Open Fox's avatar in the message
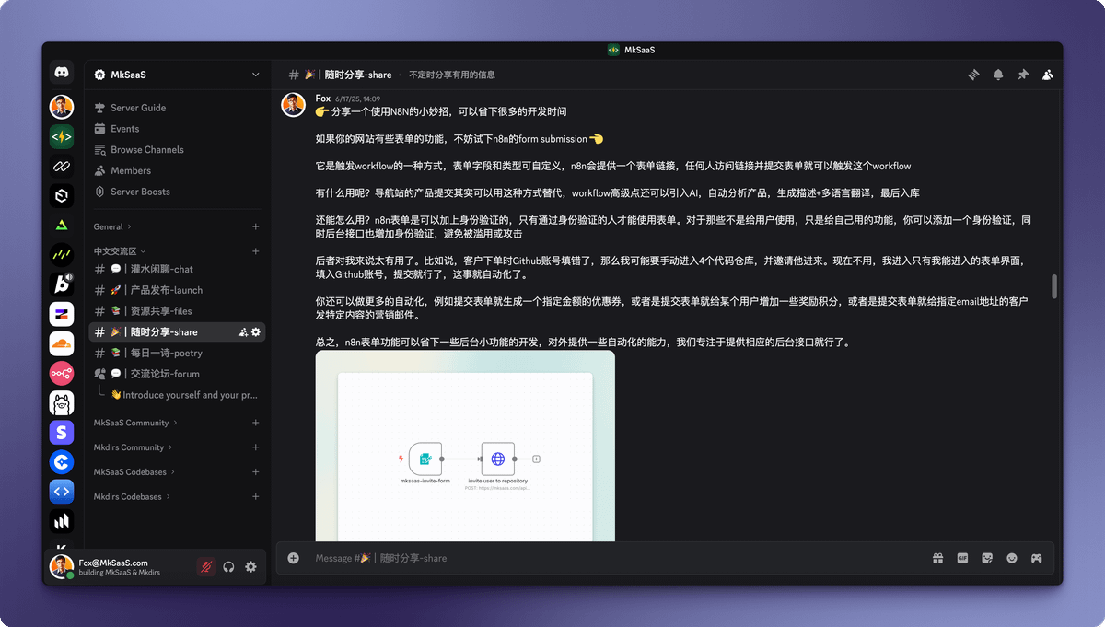The height and width of the screenshot is (627, 1105). [x=293, y=104]
